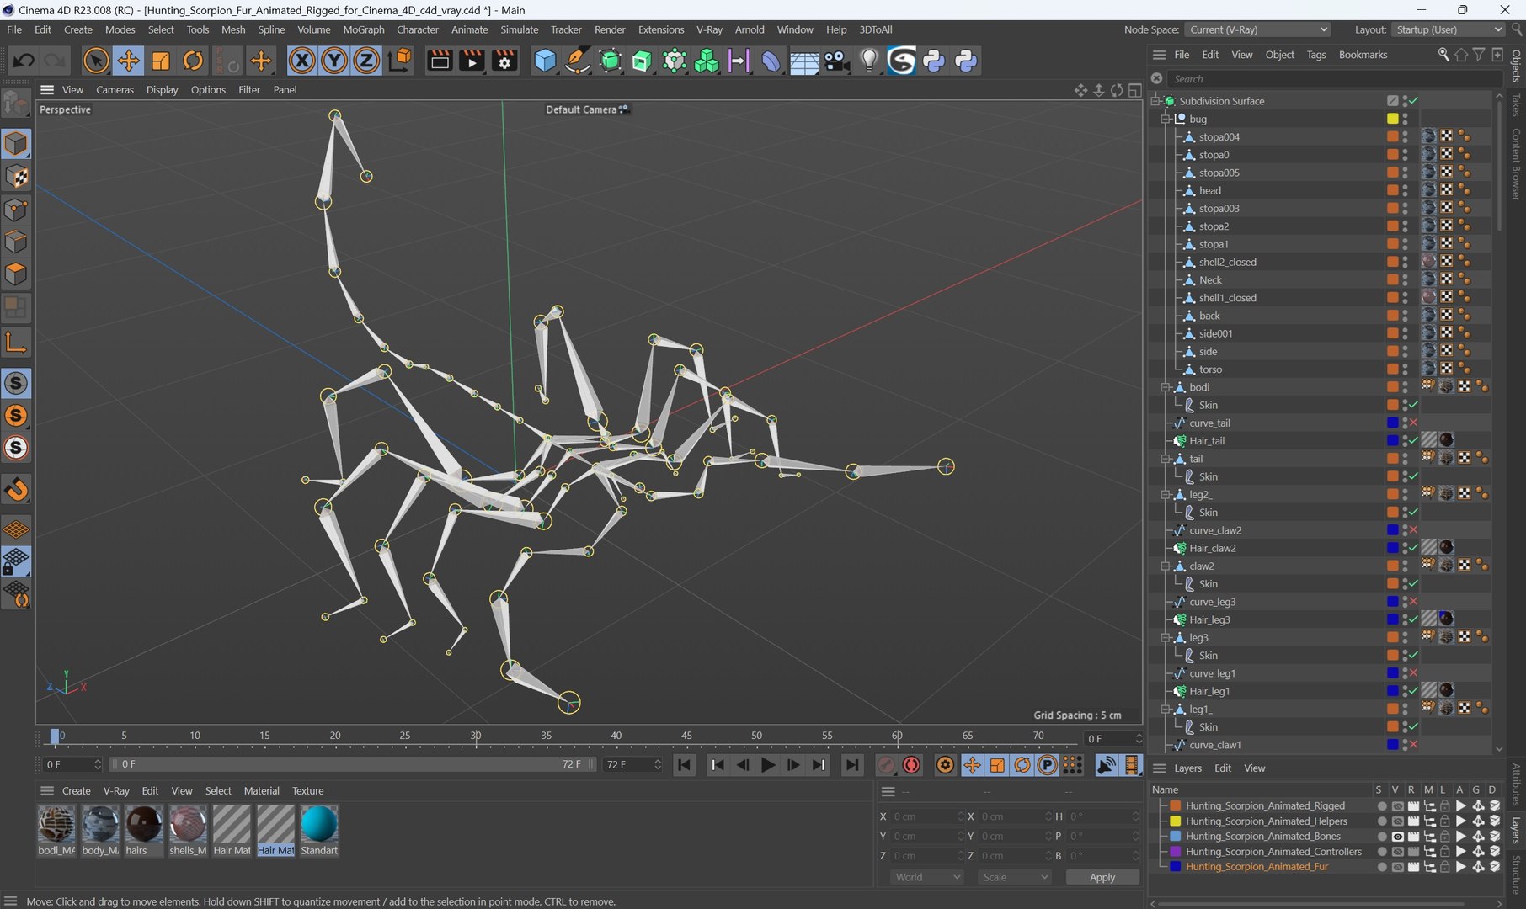Image resolution: width=1526 pixels, height=909 pixels.
Task: Collapse the Subdivision Surface tree item
Action: [1156, 101]
